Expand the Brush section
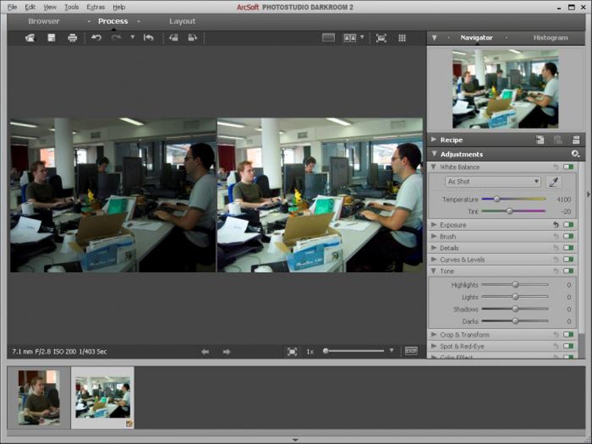The image size is (592, 444). pos(434,236)
